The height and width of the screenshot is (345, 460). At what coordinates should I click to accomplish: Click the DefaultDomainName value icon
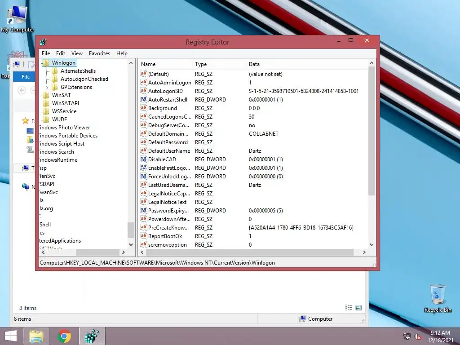click(143, 133)
